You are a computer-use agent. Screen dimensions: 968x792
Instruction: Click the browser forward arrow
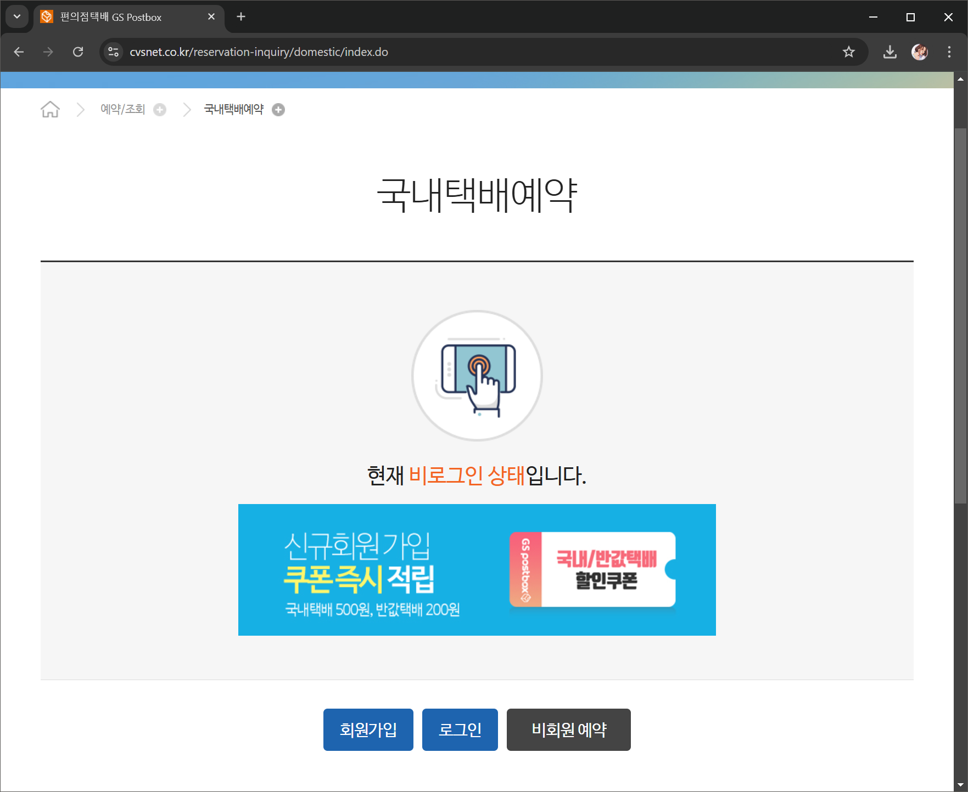point(48,52)
